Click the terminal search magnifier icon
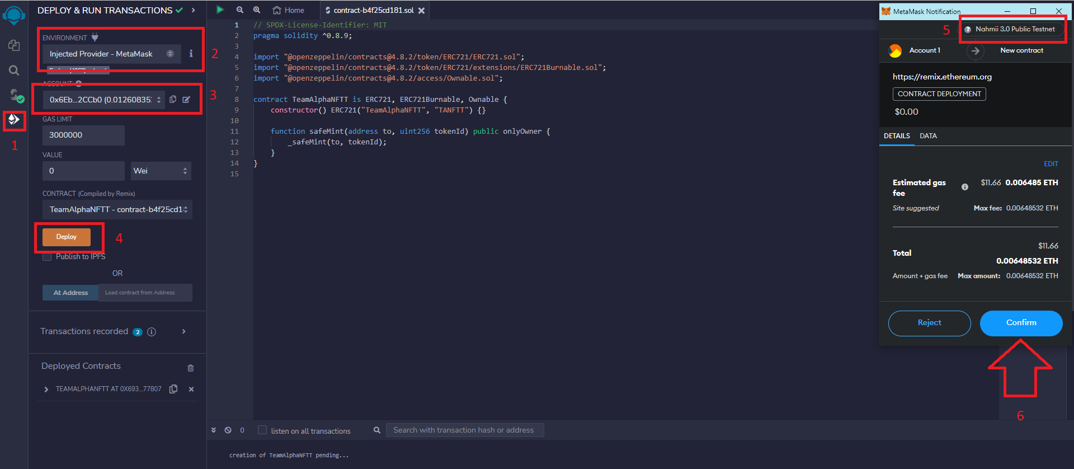 [377, 430]
